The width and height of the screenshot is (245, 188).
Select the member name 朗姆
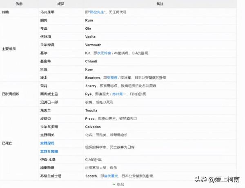pos(44,20)
